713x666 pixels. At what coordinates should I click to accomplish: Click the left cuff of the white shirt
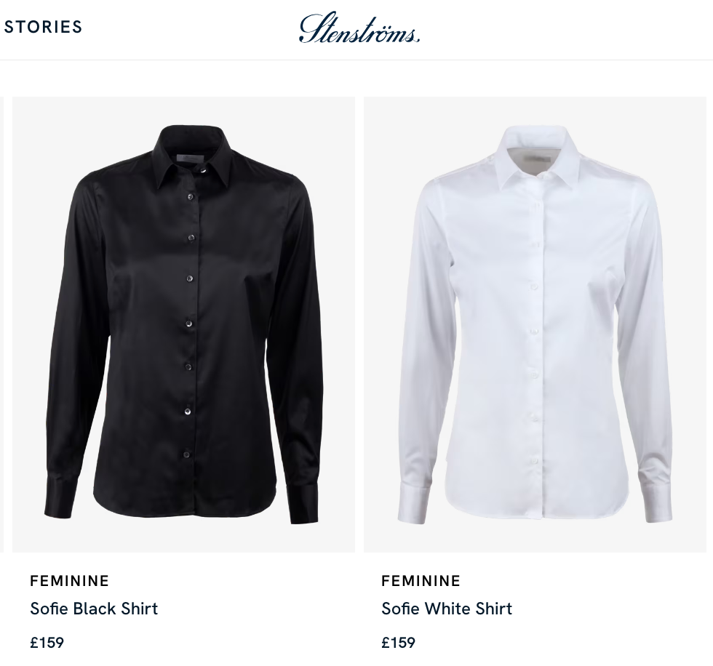click(x=414, y=505)
